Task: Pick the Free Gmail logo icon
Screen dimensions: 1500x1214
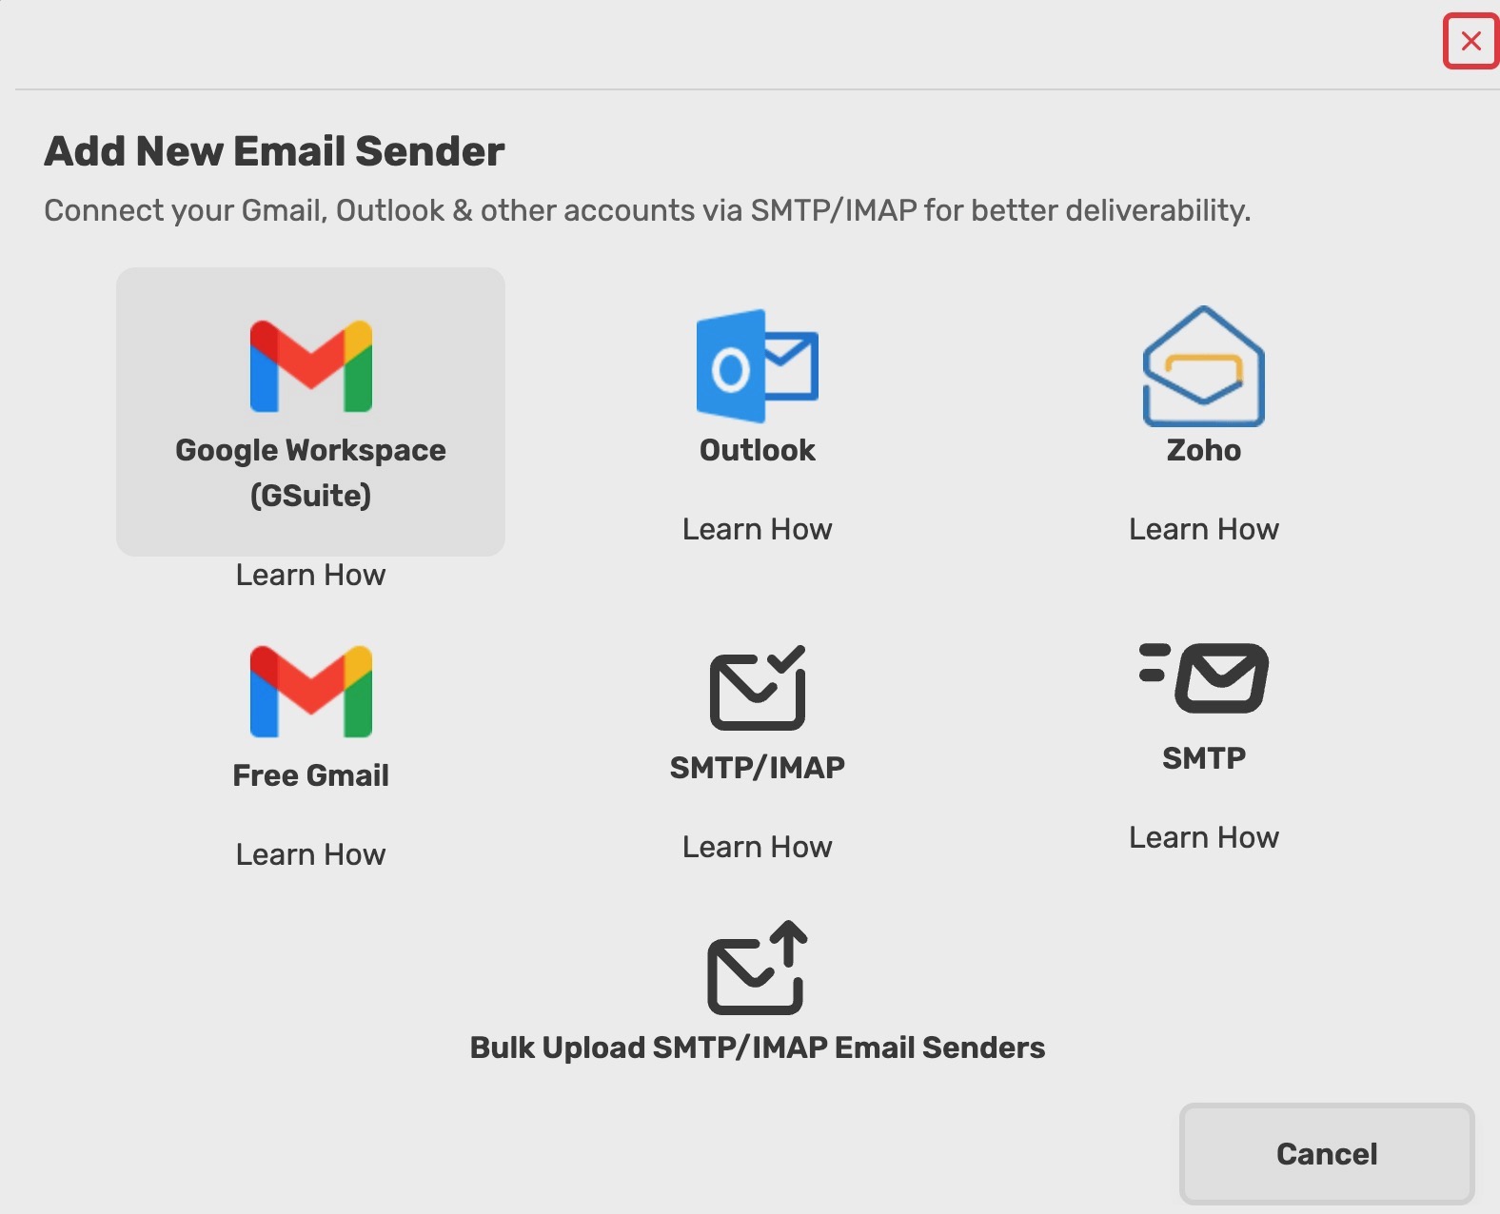Action: [x=310, y=692]
